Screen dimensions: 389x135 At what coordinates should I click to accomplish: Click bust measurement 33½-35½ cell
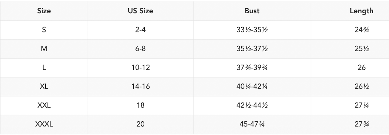[x=252, y=30]
